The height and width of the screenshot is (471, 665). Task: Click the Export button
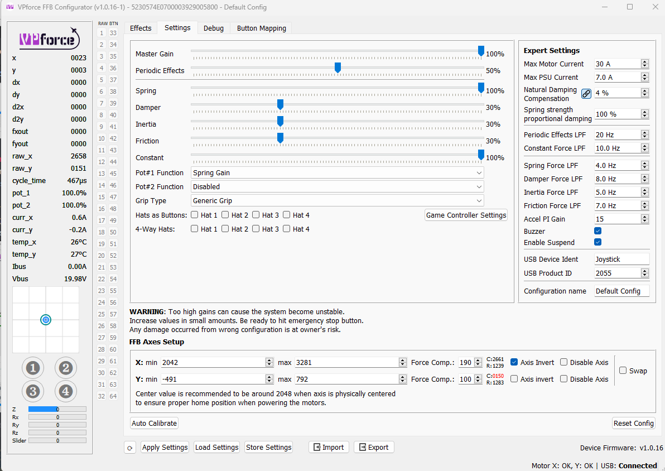pyautogui.click(x=374, y=447)
